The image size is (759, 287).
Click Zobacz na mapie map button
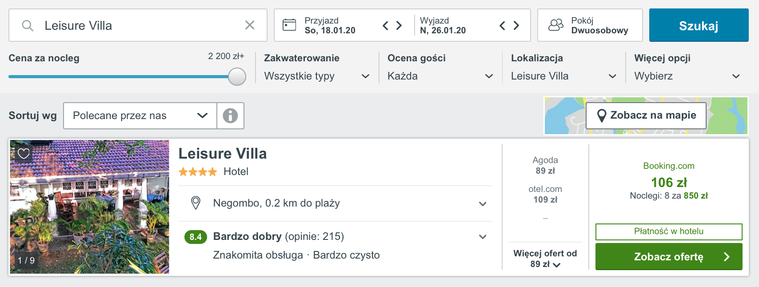point(646,116)
